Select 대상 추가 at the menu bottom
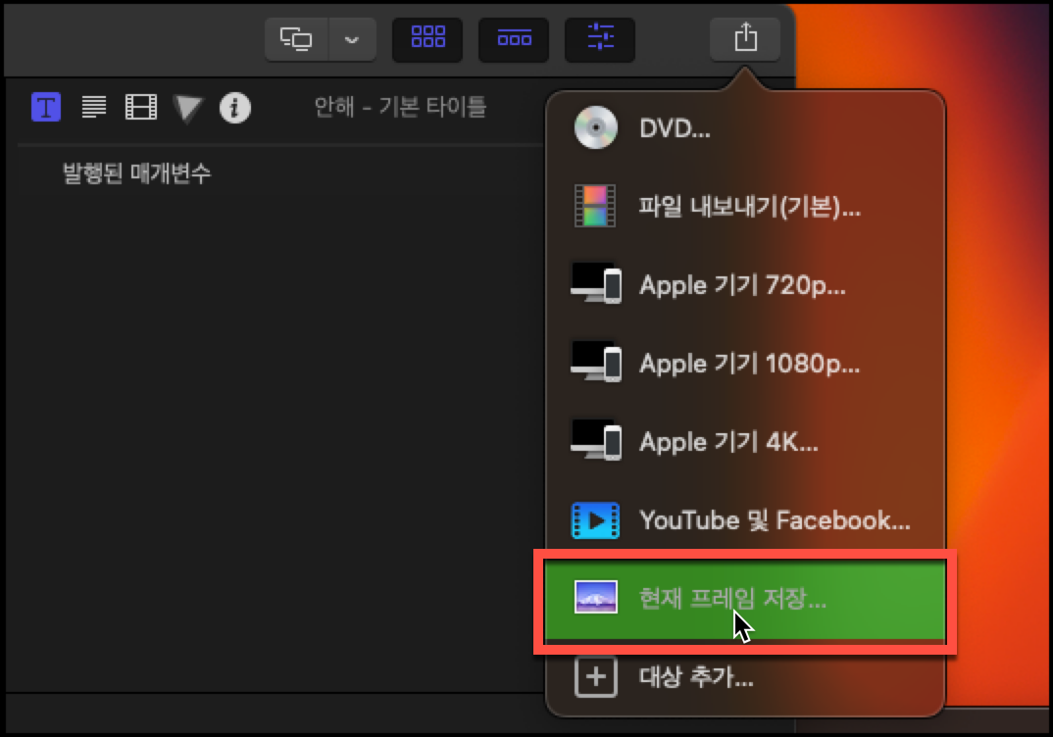Viewport: 1053px width, 737px height. 696,677
